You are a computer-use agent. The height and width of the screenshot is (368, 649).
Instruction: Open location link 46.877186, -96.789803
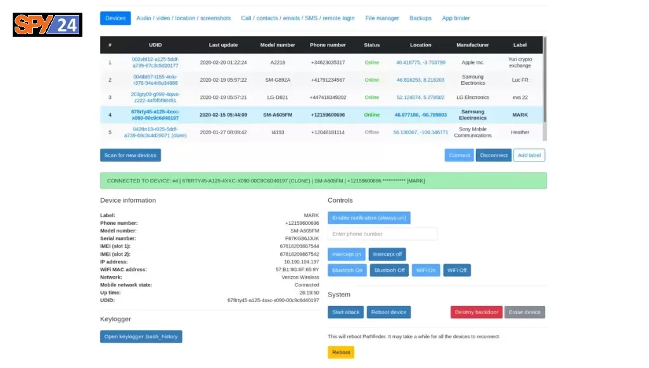421,115
